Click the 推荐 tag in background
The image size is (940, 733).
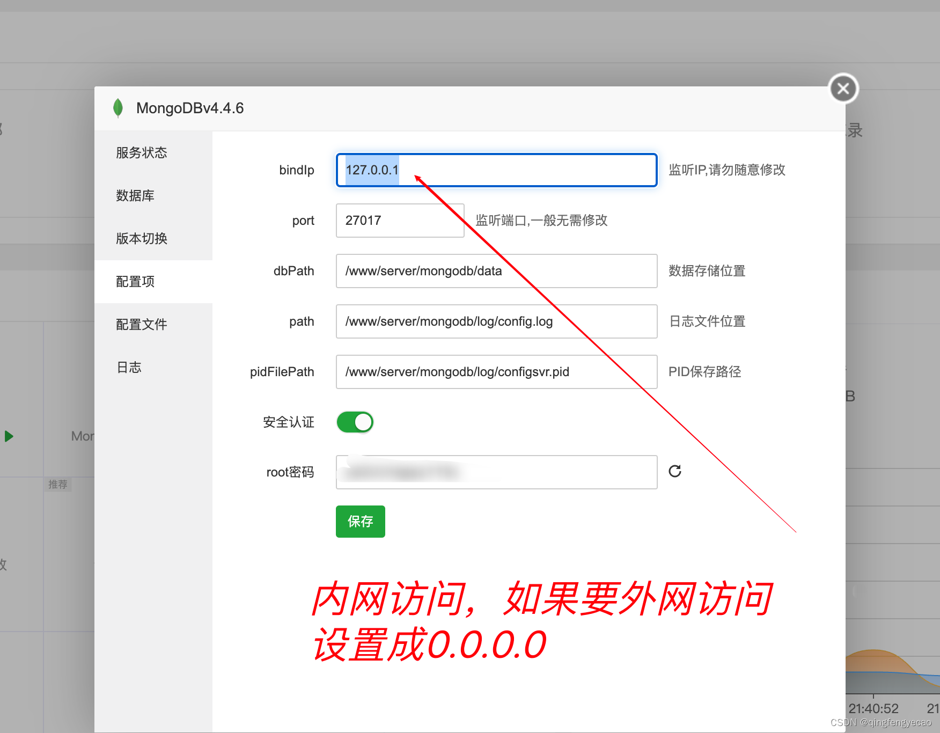tap(58, 485)
